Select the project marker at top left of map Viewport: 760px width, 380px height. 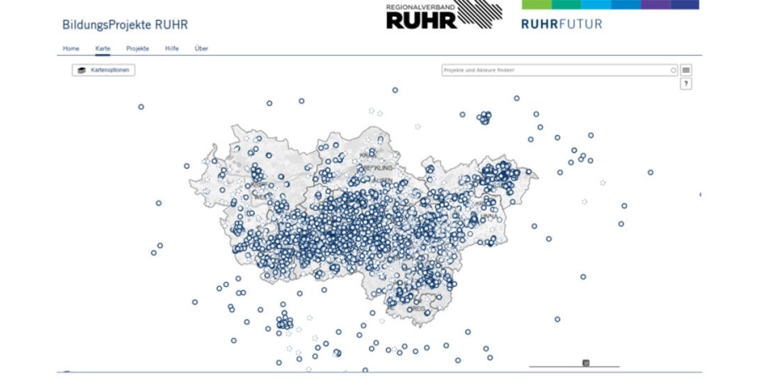click(x=141, y=106)
